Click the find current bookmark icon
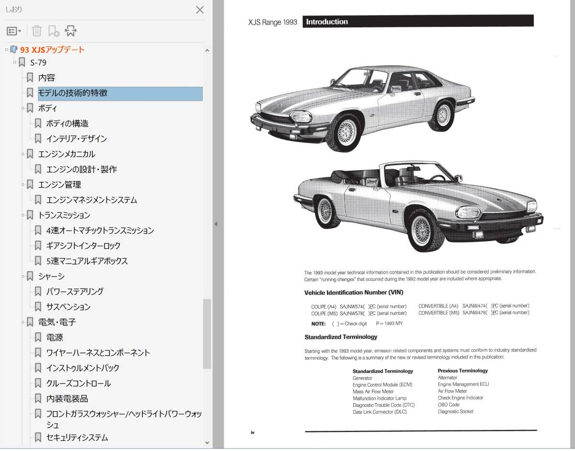Screen dimensions: 575x451 71,31
